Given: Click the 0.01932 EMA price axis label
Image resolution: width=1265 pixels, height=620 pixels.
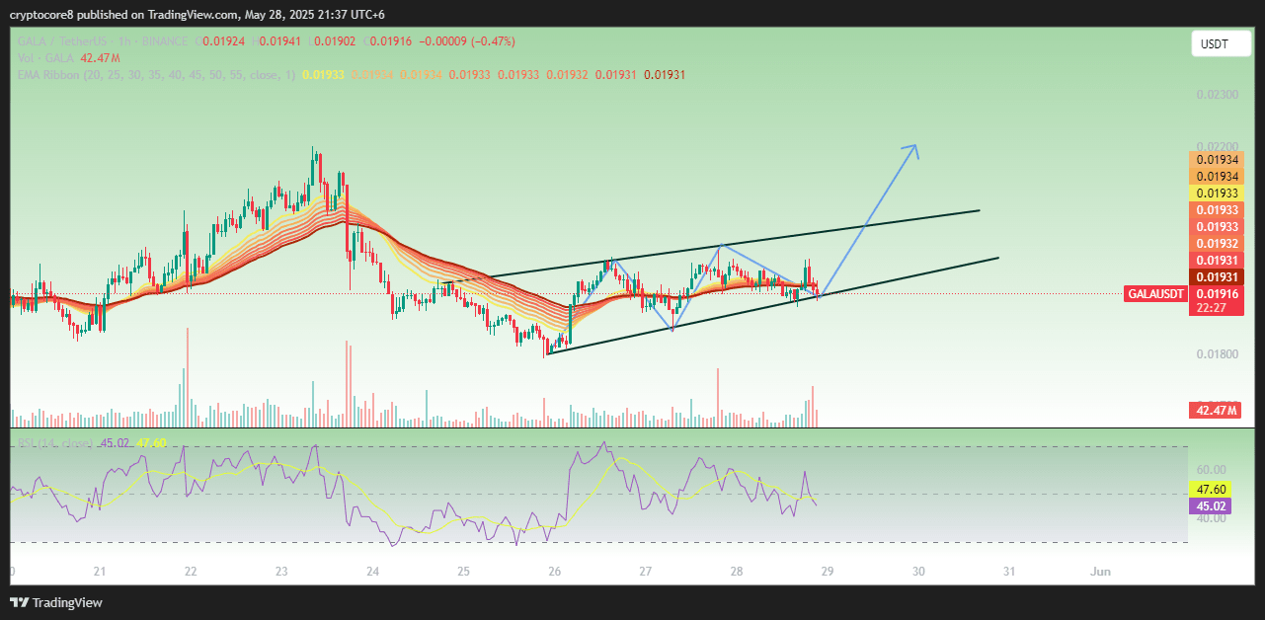Looking at the screenshot, I should point(1216,244).
